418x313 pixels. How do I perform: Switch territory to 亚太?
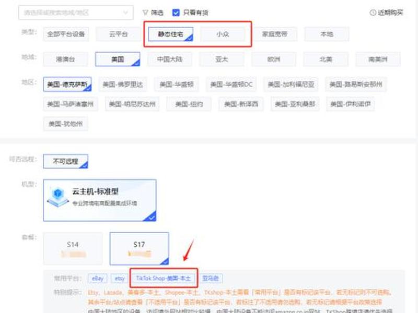pos(222,59)
